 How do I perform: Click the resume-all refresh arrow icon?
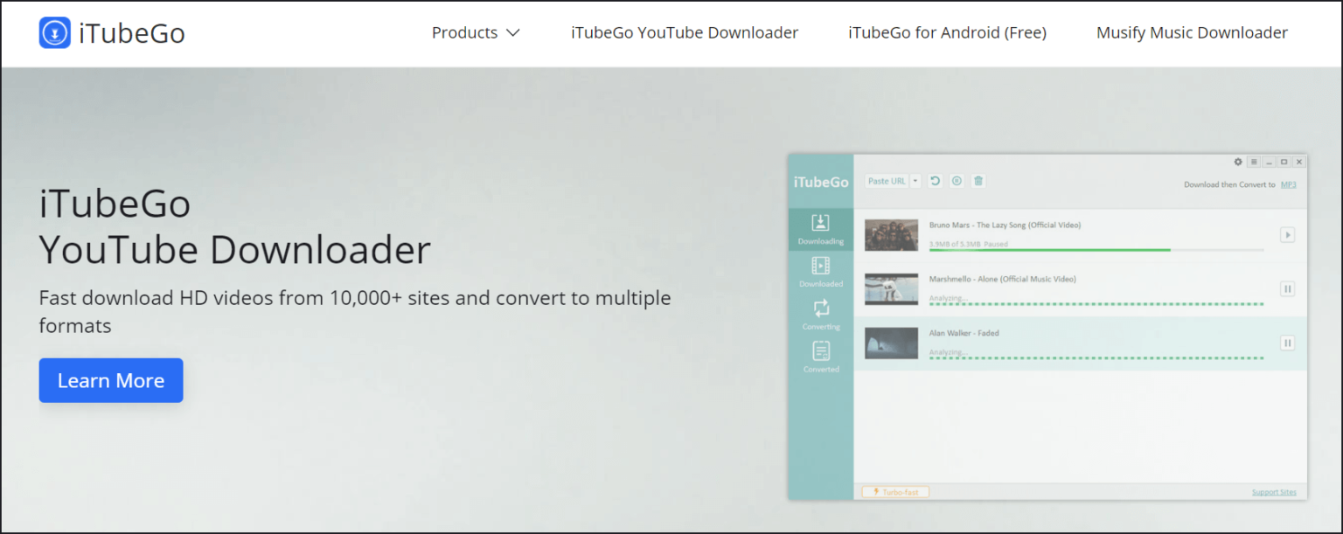click(935, 181)
